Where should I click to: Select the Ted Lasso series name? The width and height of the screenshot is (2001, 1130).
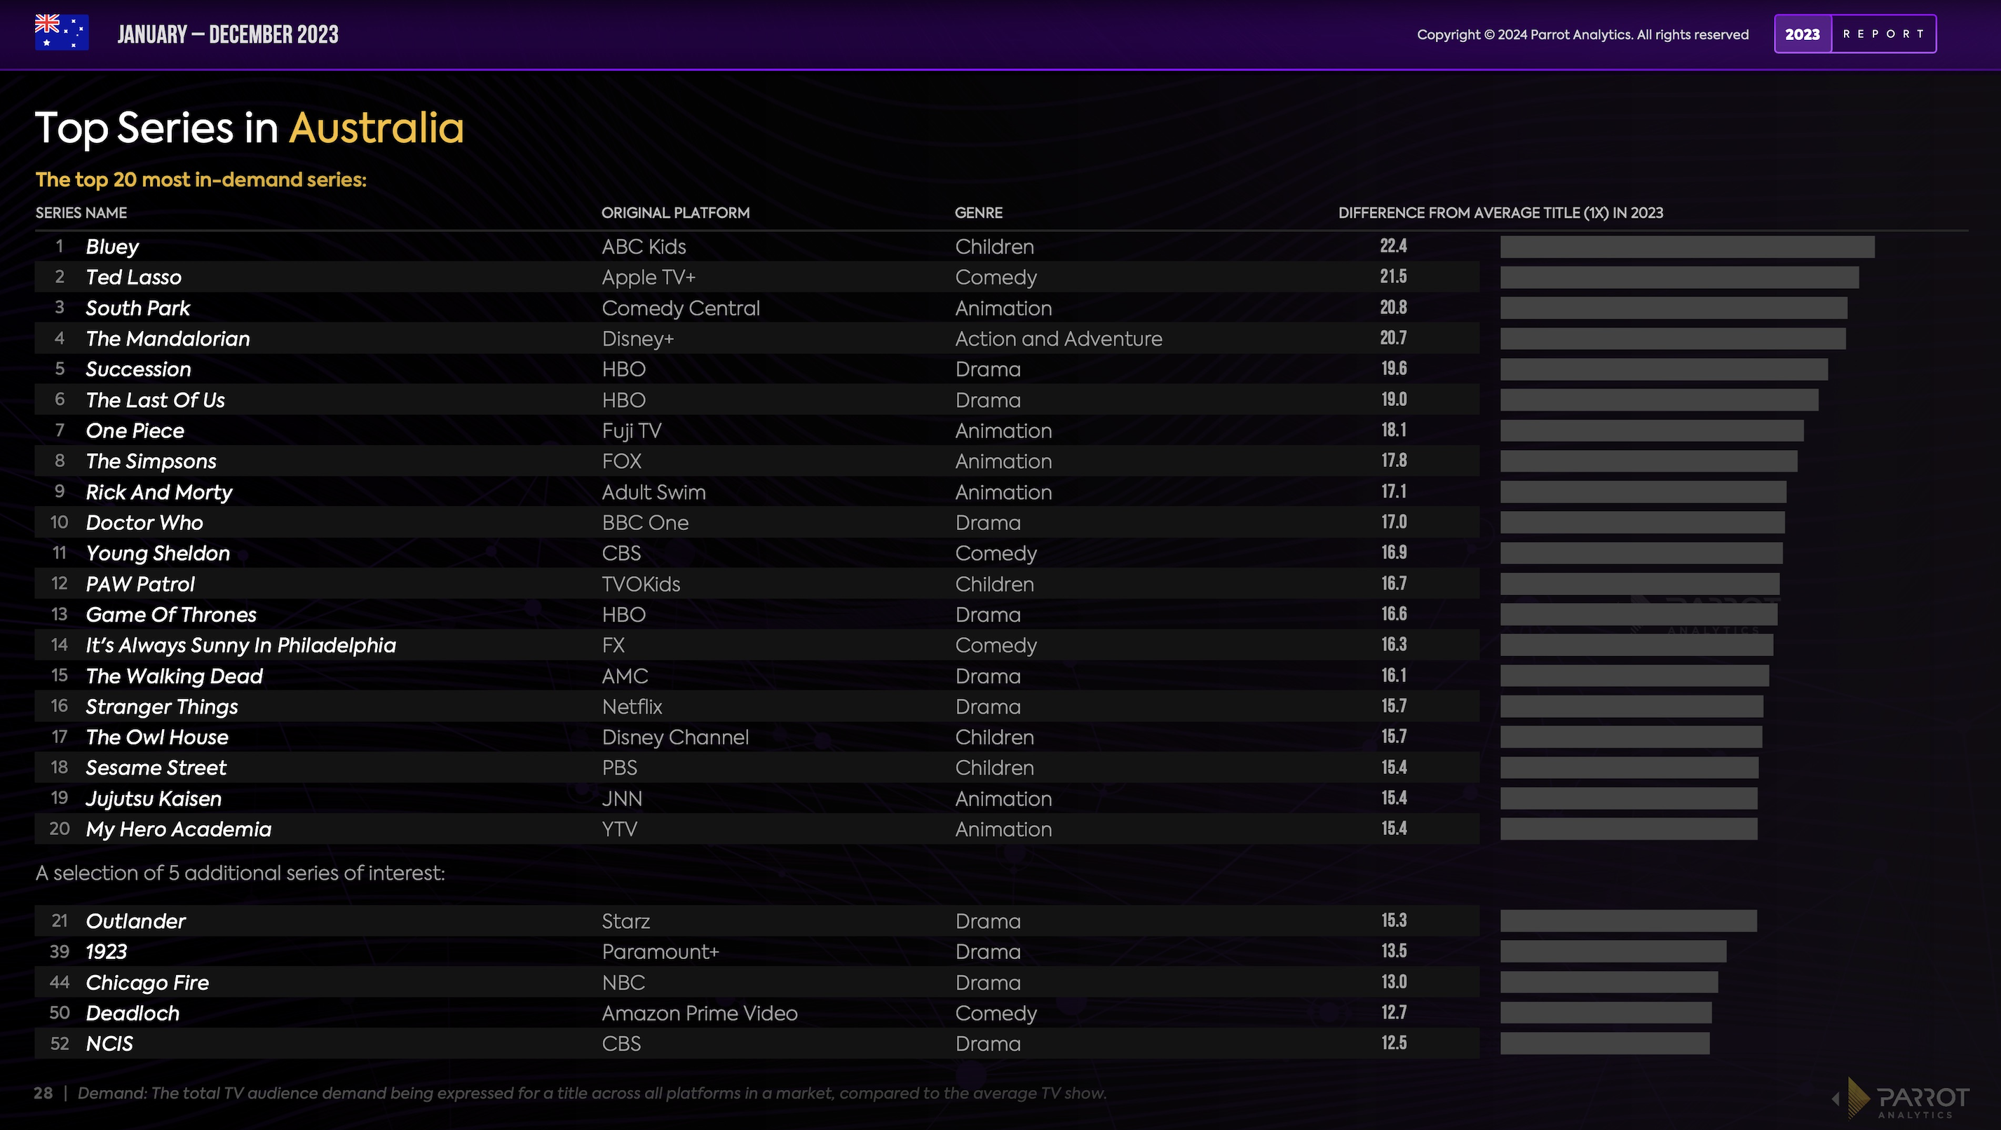pyautogui.click(x=134, y=278)
